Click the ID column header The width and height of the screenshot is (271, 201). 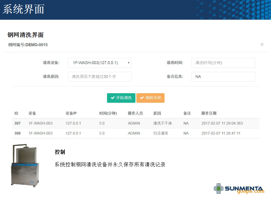[16, 113]
